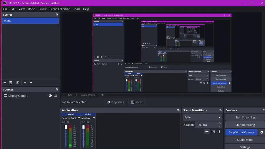Open virtual camera settings gear

(262, 132)
